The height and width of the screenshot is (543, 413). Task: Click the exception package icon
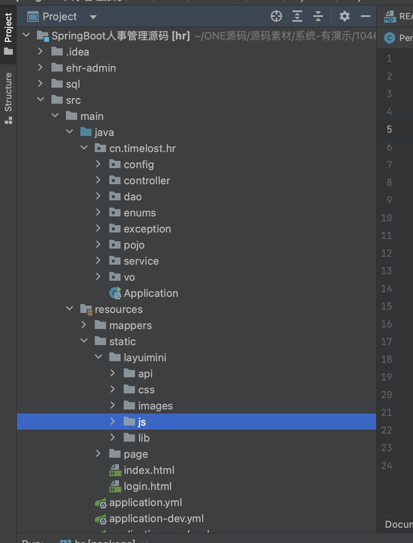[x=115, y=228]
